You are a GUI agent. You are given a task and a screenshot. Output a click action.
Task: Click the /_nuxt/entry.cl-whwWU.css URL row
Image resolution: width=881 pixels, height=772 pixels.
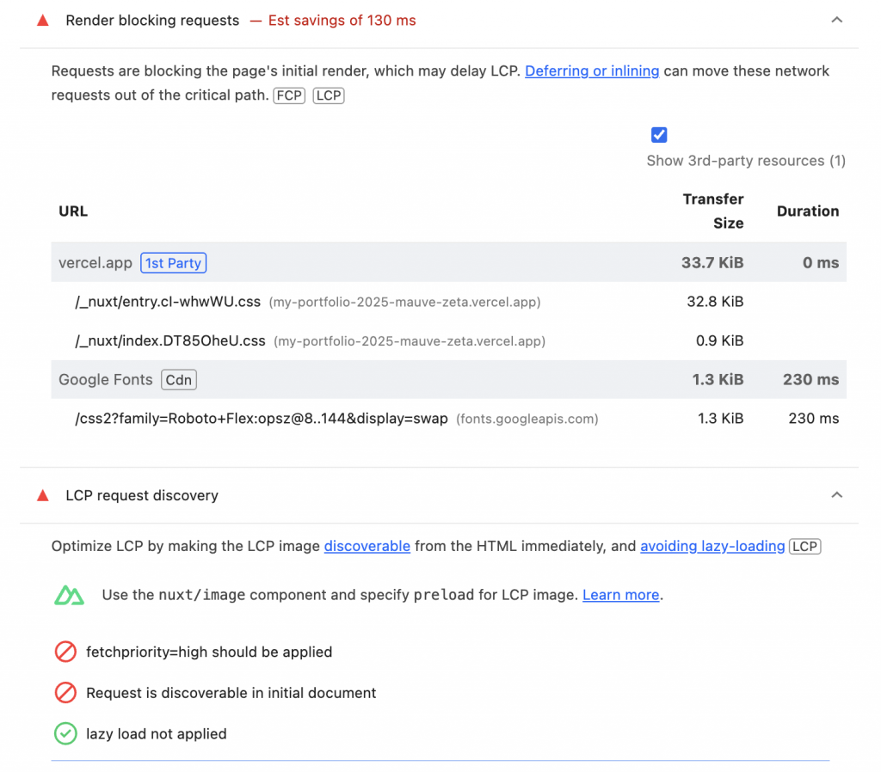point(448,302)
